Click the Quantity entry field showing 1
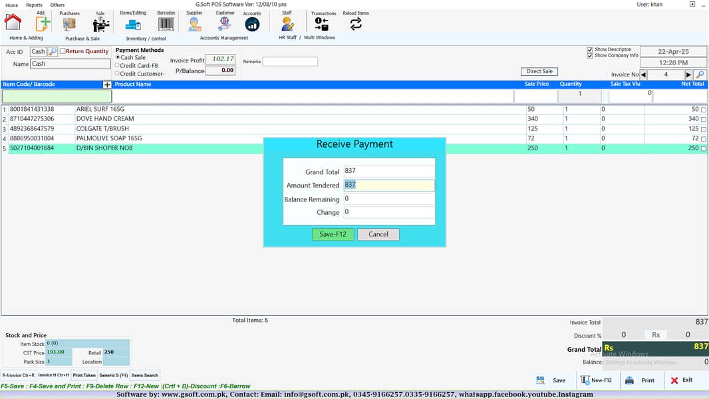The height and width of the screenshot is (399, 709). (x=580, y=95)
